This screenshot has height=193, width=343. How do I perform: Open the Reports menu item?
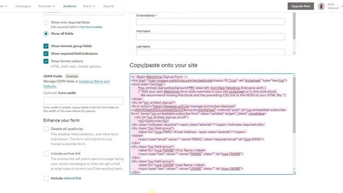pyautogui.click(x=108, y=6)
